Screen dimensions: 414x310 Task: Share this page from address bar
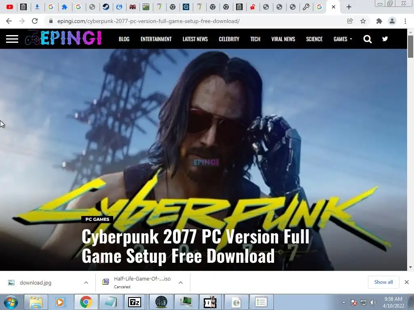(x=350, y=21)
